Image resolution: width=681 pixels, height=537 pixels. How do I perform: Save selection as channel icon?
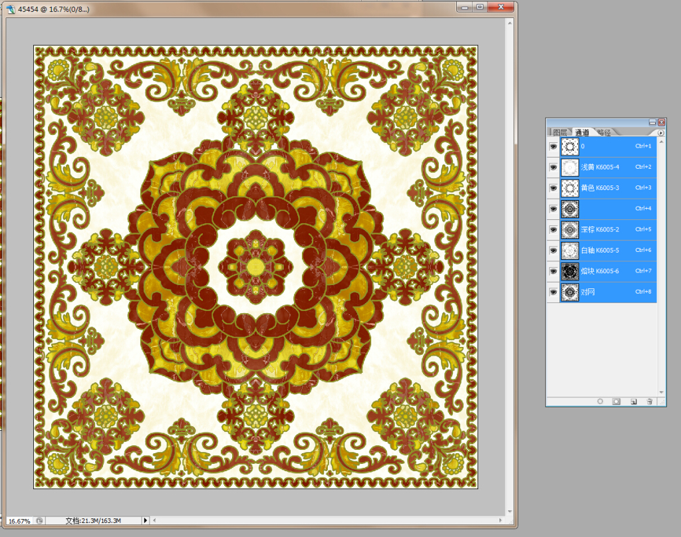616,401
